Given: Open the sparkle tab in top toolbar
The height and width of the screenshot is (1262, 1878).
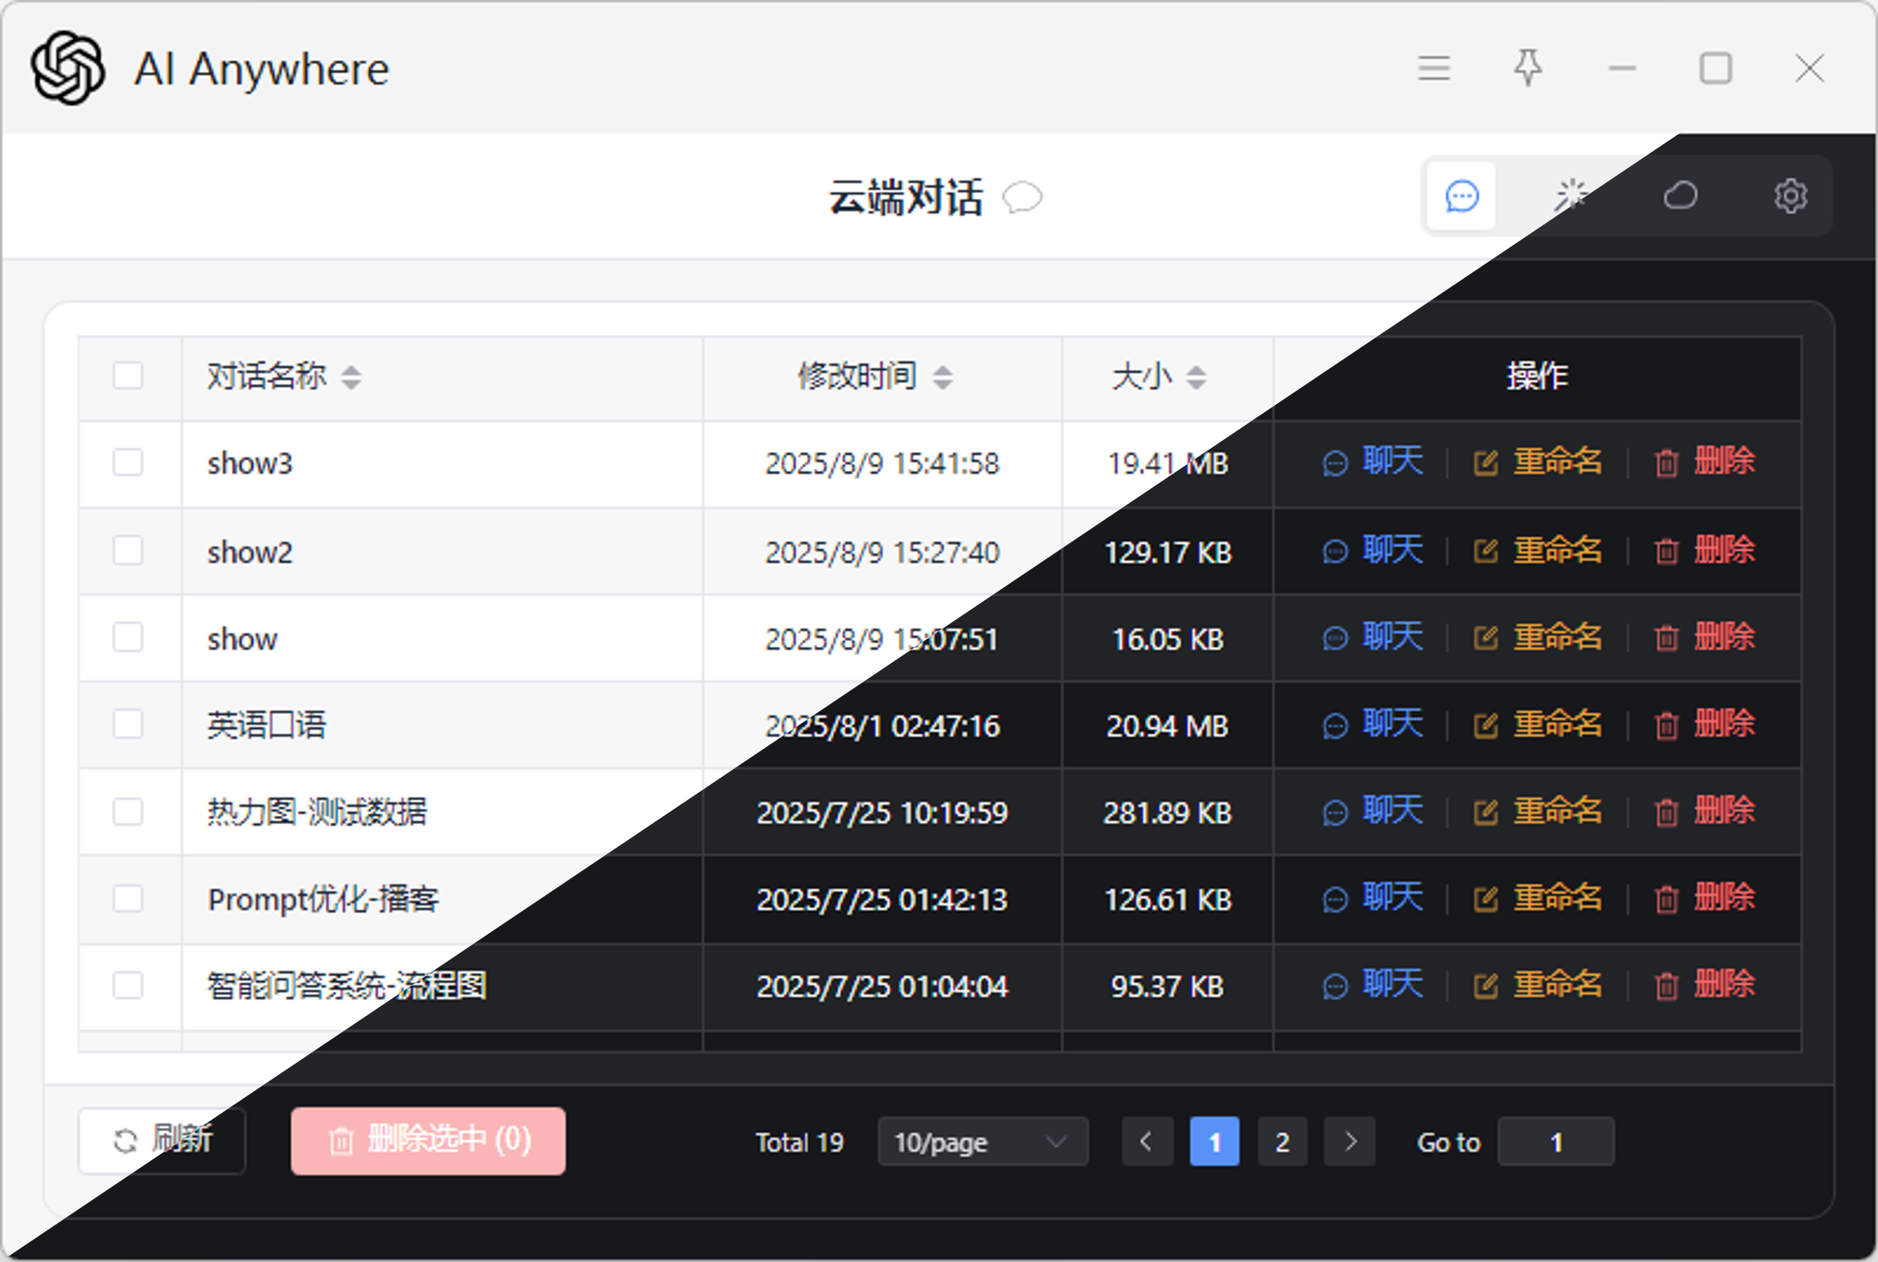Looking at the screenshot, I should pos(1570,196).
